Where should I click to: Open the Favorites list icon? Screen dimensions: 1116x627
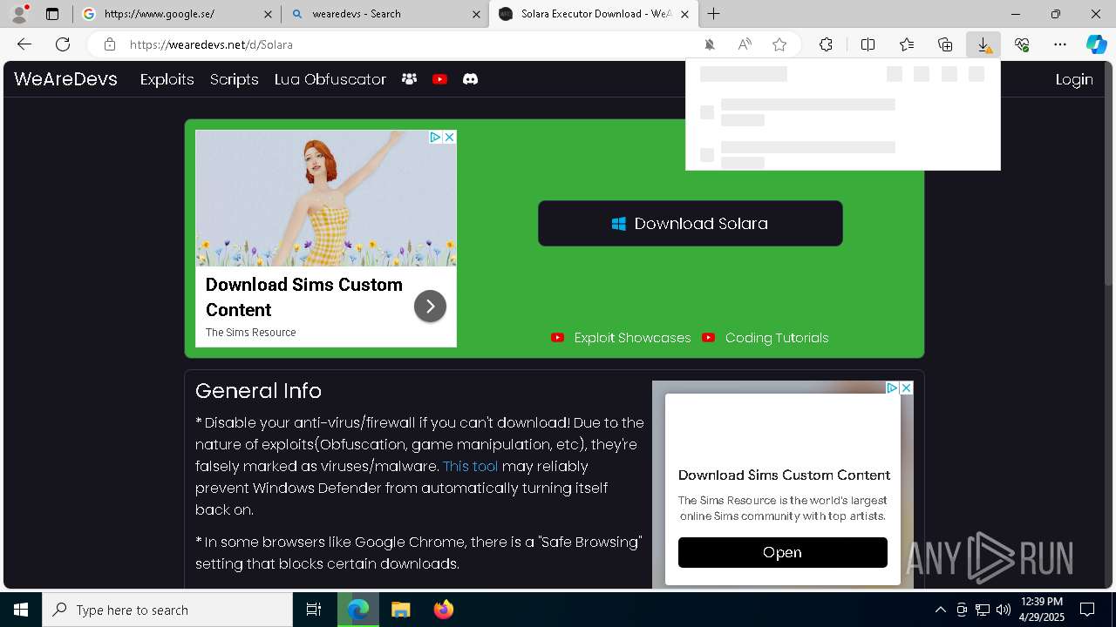point(907,44)
